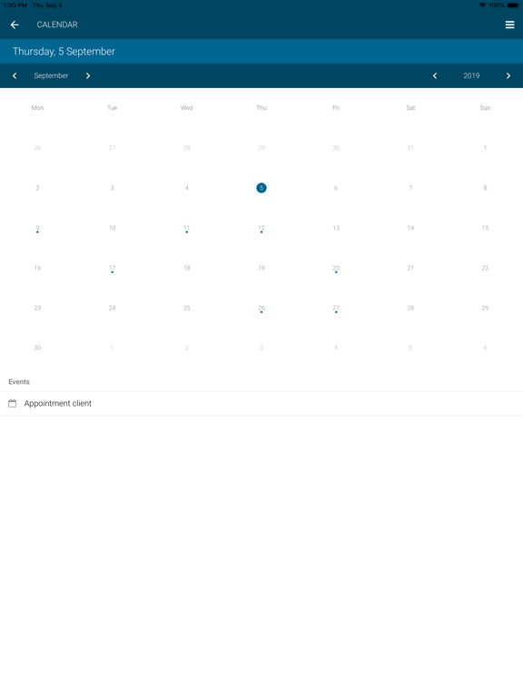Select 27 September on the calendar
The height and width of the screenshot is (697, 523).
[336, 309]
